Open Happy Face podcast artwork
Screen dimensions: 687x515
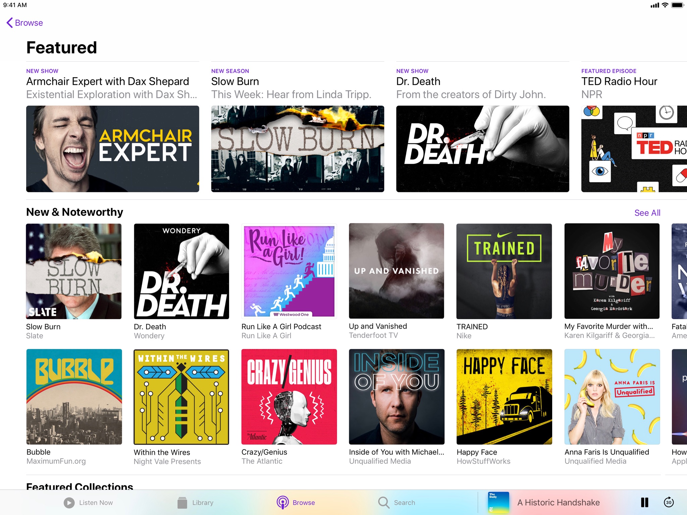click(x=504, y=397)
